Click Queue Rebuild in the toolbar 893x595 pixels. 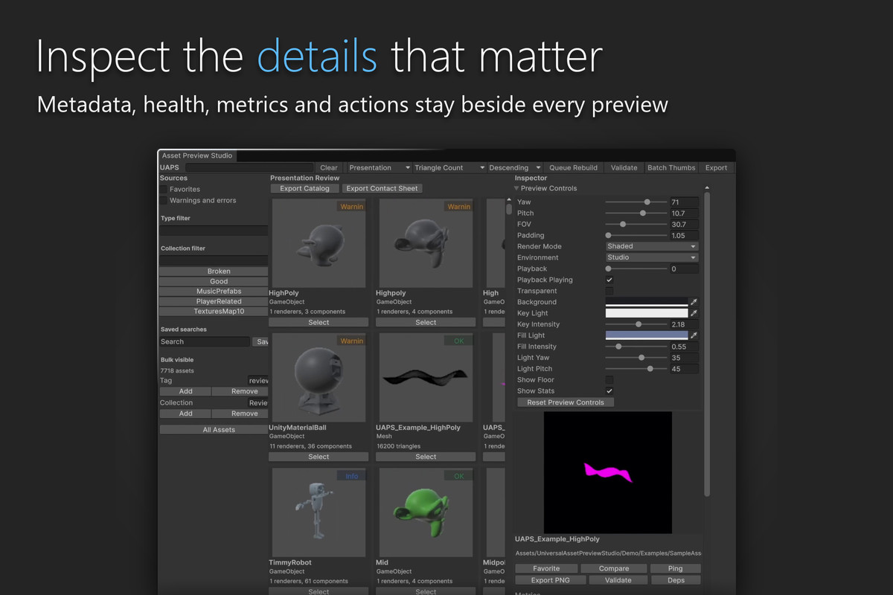click(x=574, y=168)
